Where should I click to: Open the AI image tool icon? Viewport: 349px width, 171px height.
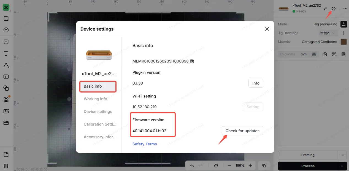[x=6, y=111]
